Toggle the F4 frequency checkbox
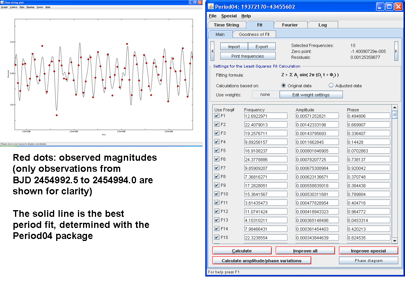 tap(217, 142)
